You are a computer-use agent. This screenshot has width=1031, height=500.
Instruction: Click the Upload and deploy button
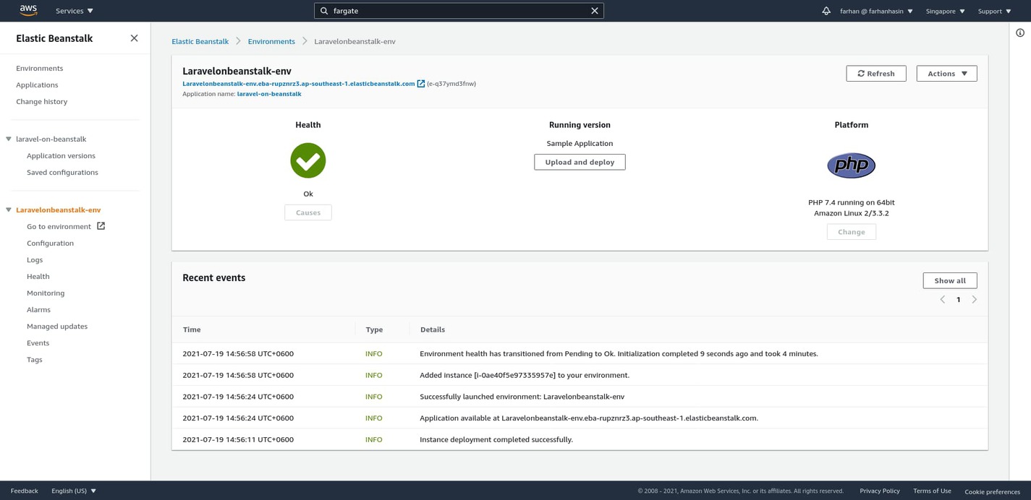click(x=579, y=162)
